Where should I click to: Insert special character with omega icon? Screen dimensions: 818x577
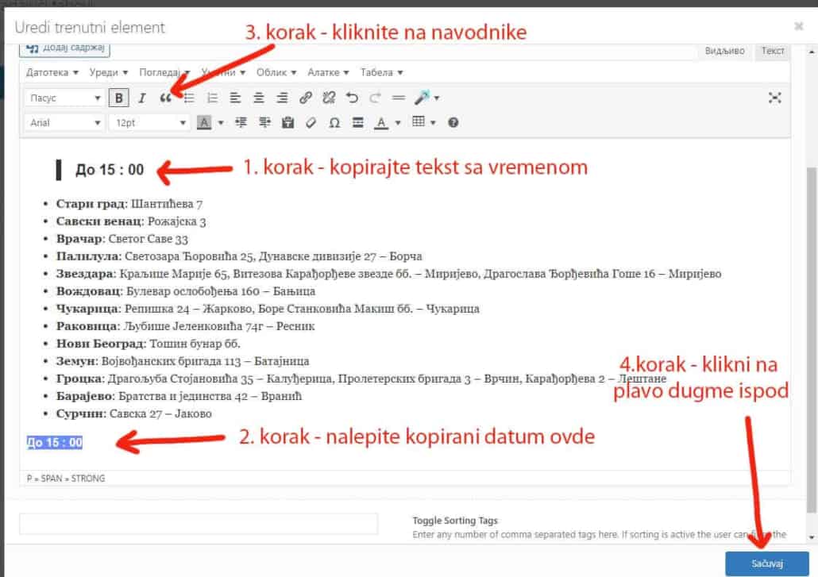click(x=334, y=122)
